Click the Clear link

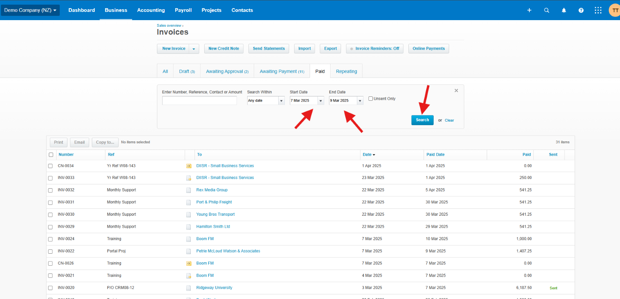click(x=449, y=120)
